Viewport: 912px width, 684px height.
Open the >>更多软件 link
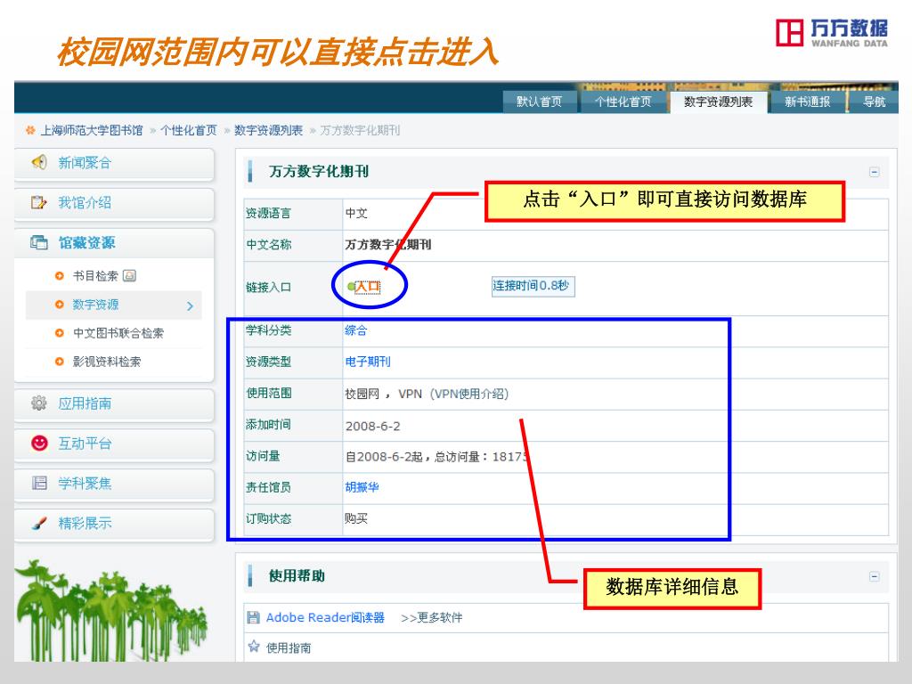pos(432,618)
